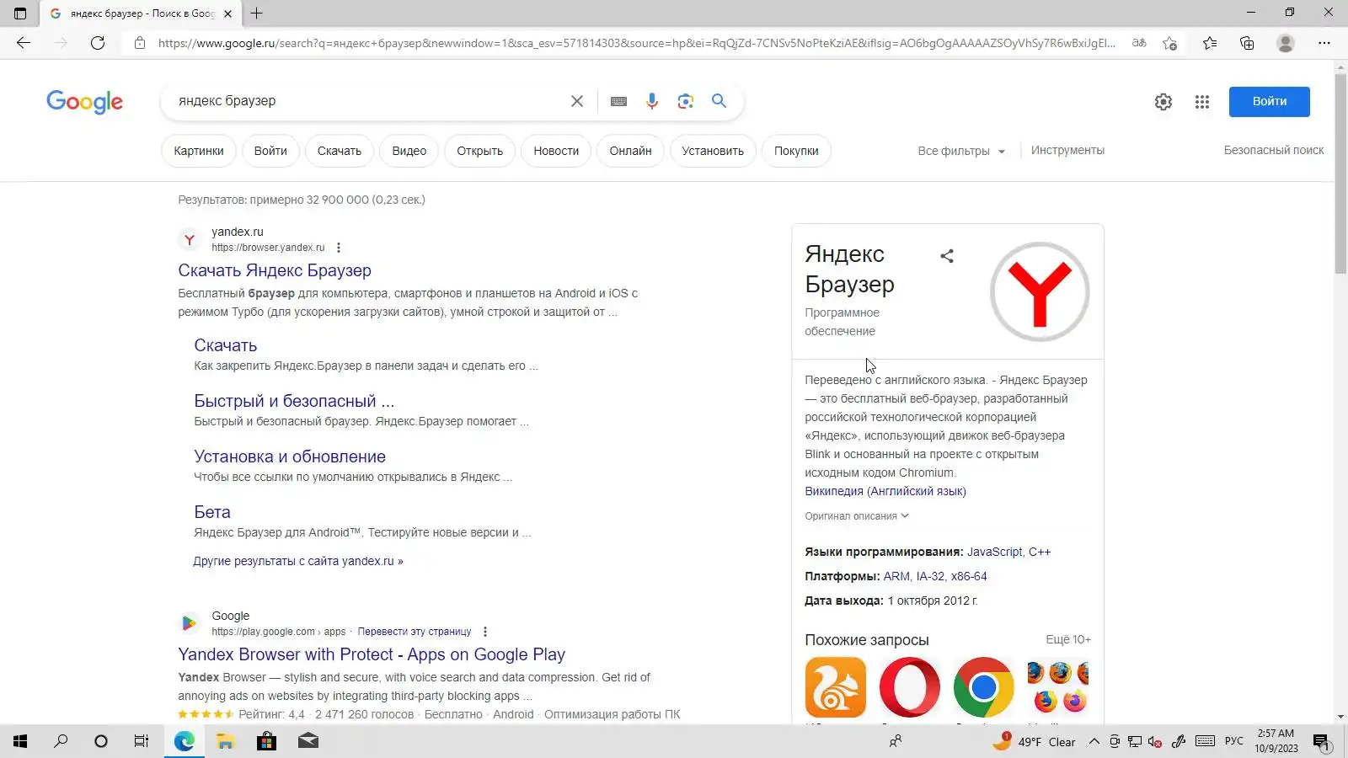Start voice search with microphone

[652, 101]
